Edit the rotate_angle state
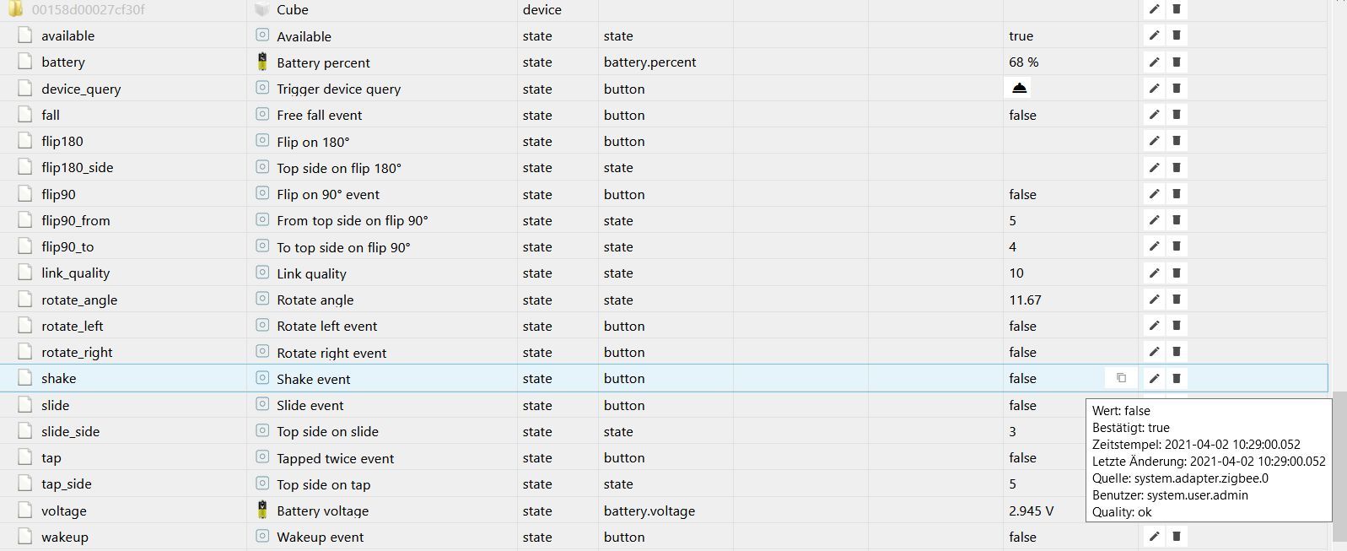 (1154, 300)
